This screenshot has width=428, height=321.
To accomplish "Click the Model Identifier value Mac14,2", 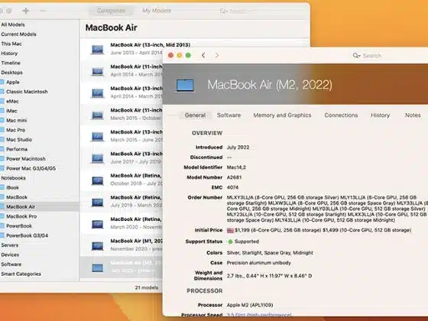I will click(236, 167).
